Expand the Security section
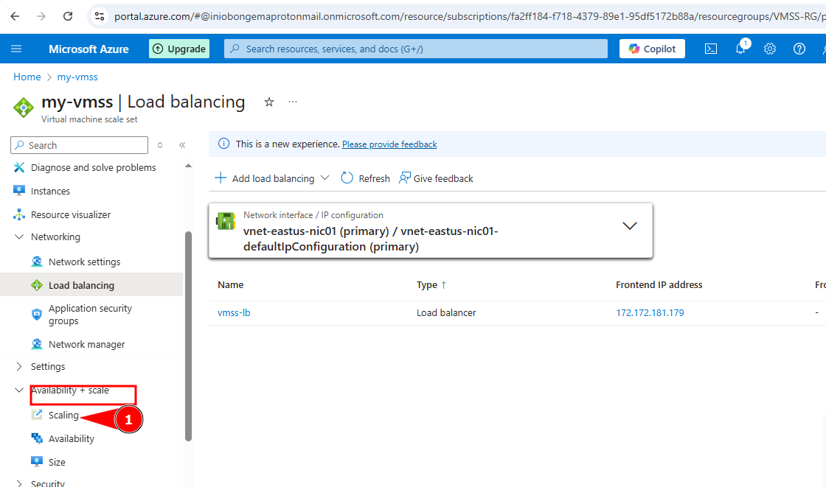This screenshot has height=487, width=826. [19, 483]
